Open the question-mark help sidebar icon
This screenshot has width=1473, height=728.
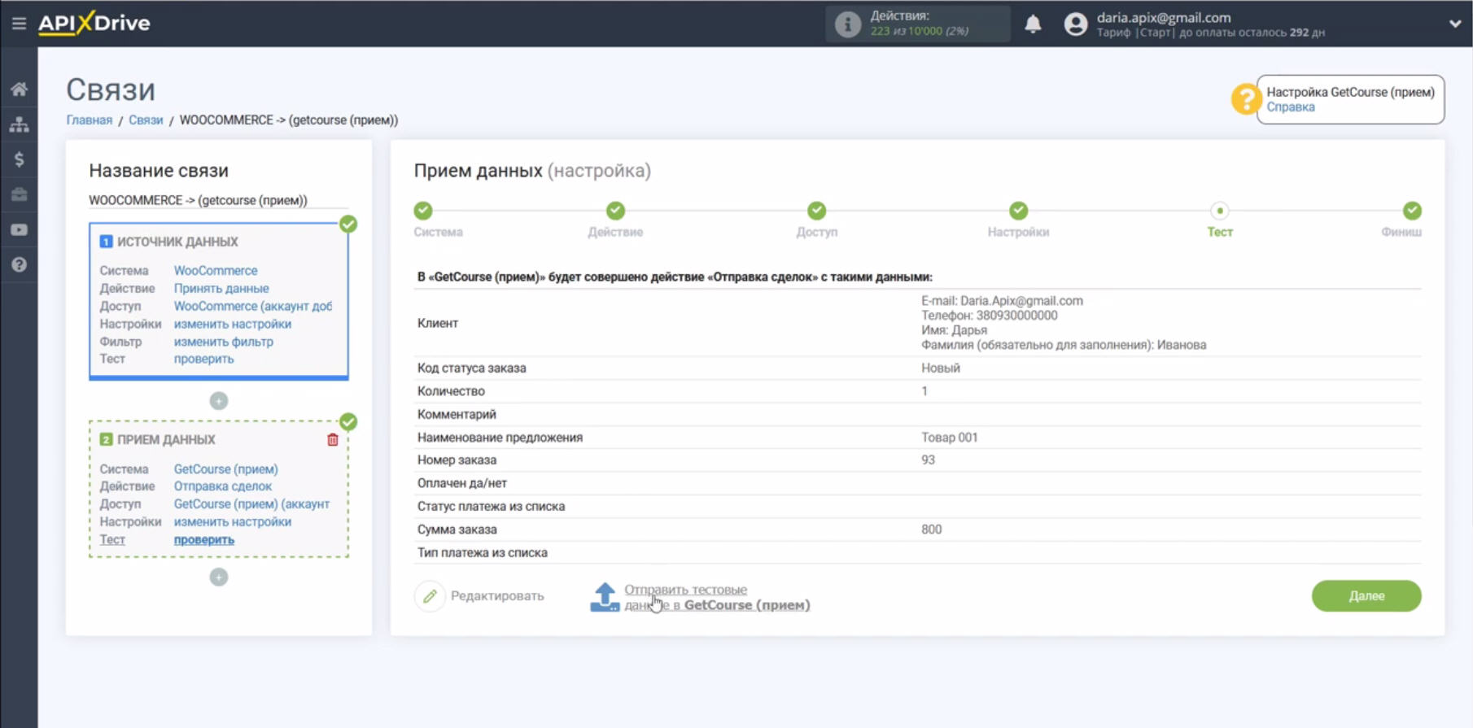(x=19, y=265)
